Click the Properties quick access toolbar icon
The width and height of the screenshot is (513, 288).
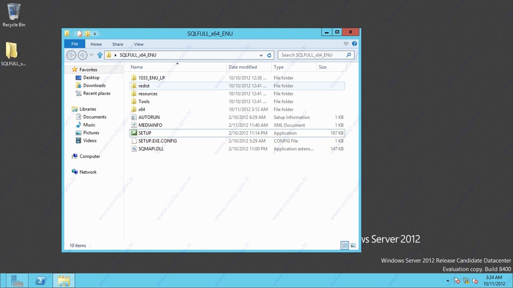80,34
